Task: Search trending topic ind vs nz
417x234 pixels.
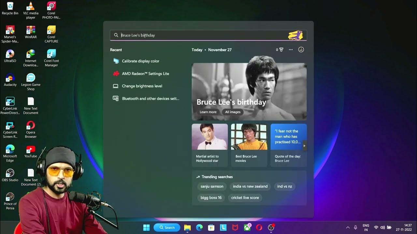Action: pos(284,186)
